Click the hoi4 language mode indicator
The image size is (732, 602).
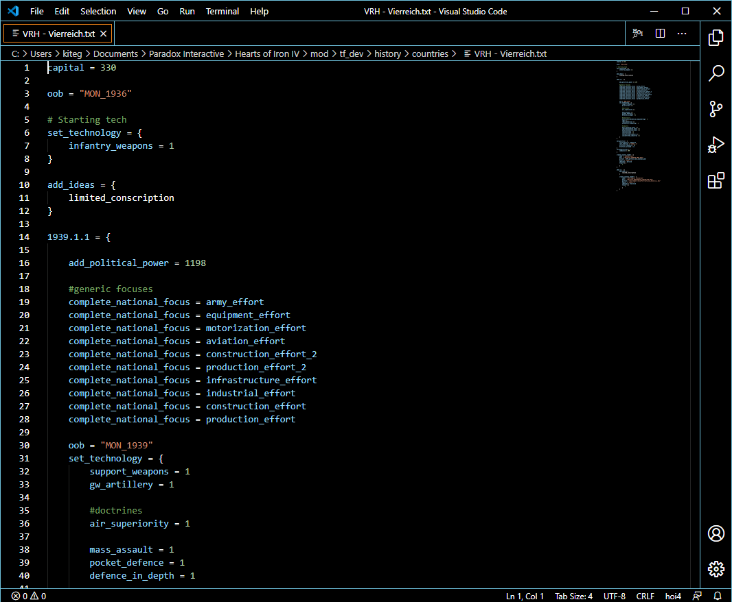click(673, 596)
